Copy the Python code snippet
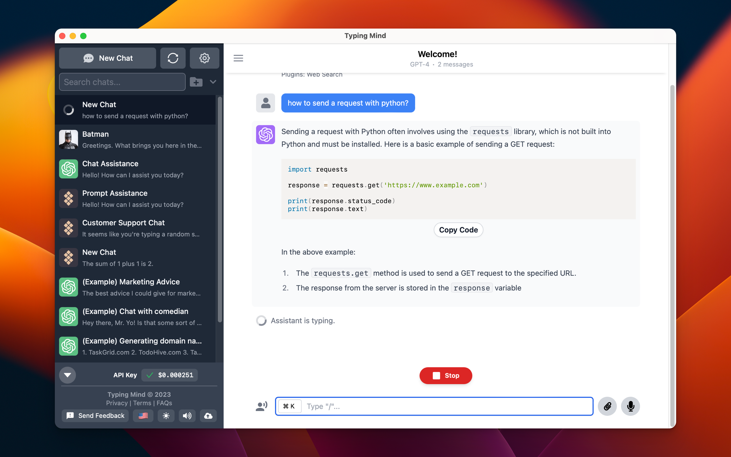The width and height of the screenshot is (731, 457). click(x=458, y=230)
